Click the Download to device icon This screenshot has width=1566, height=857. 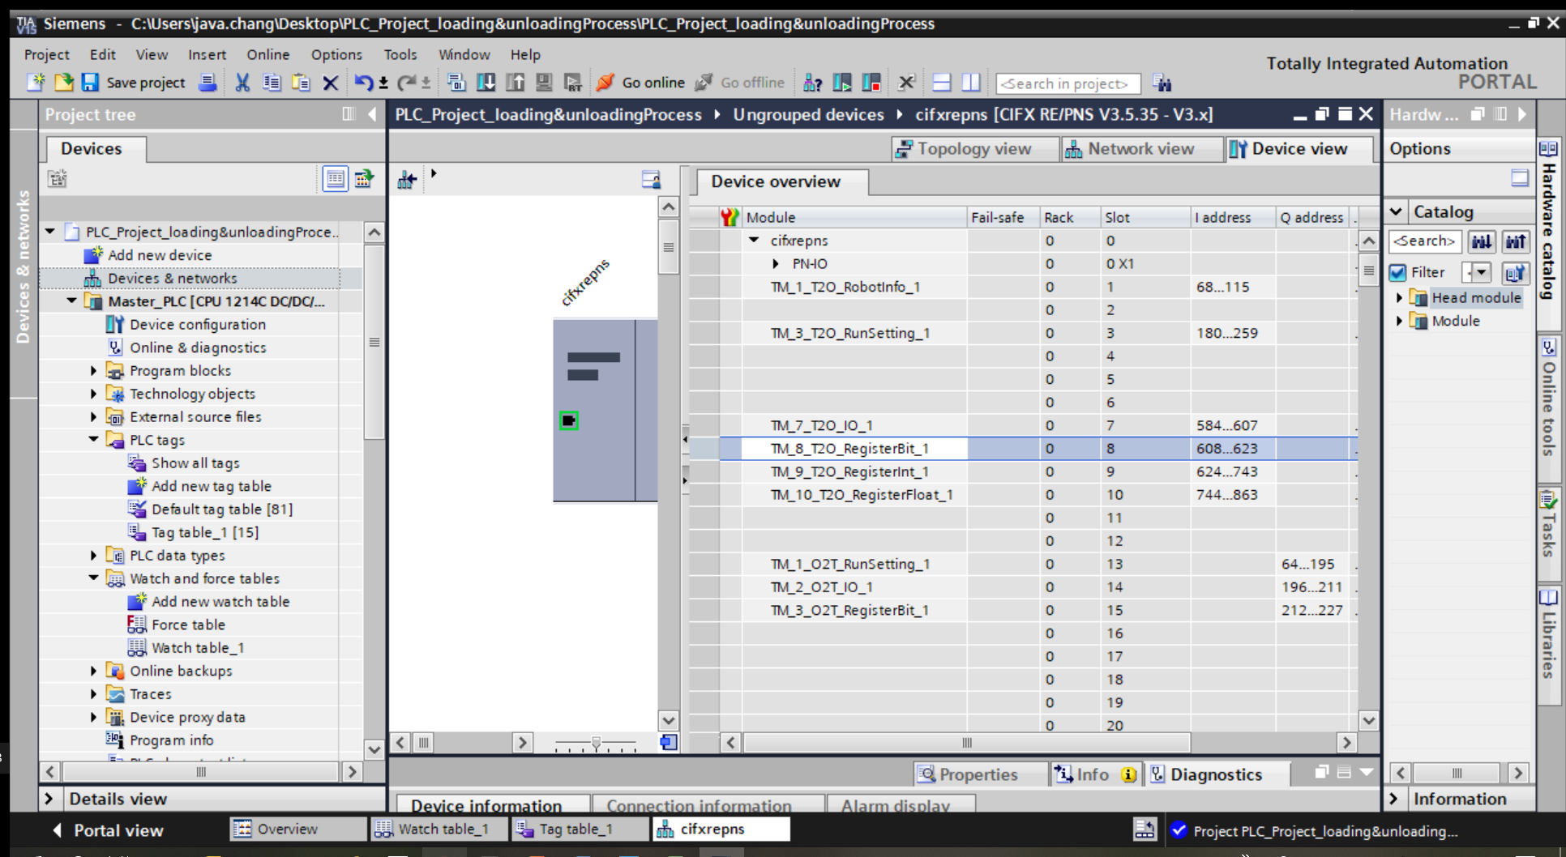pyautogui.click(x=486, y=83)
